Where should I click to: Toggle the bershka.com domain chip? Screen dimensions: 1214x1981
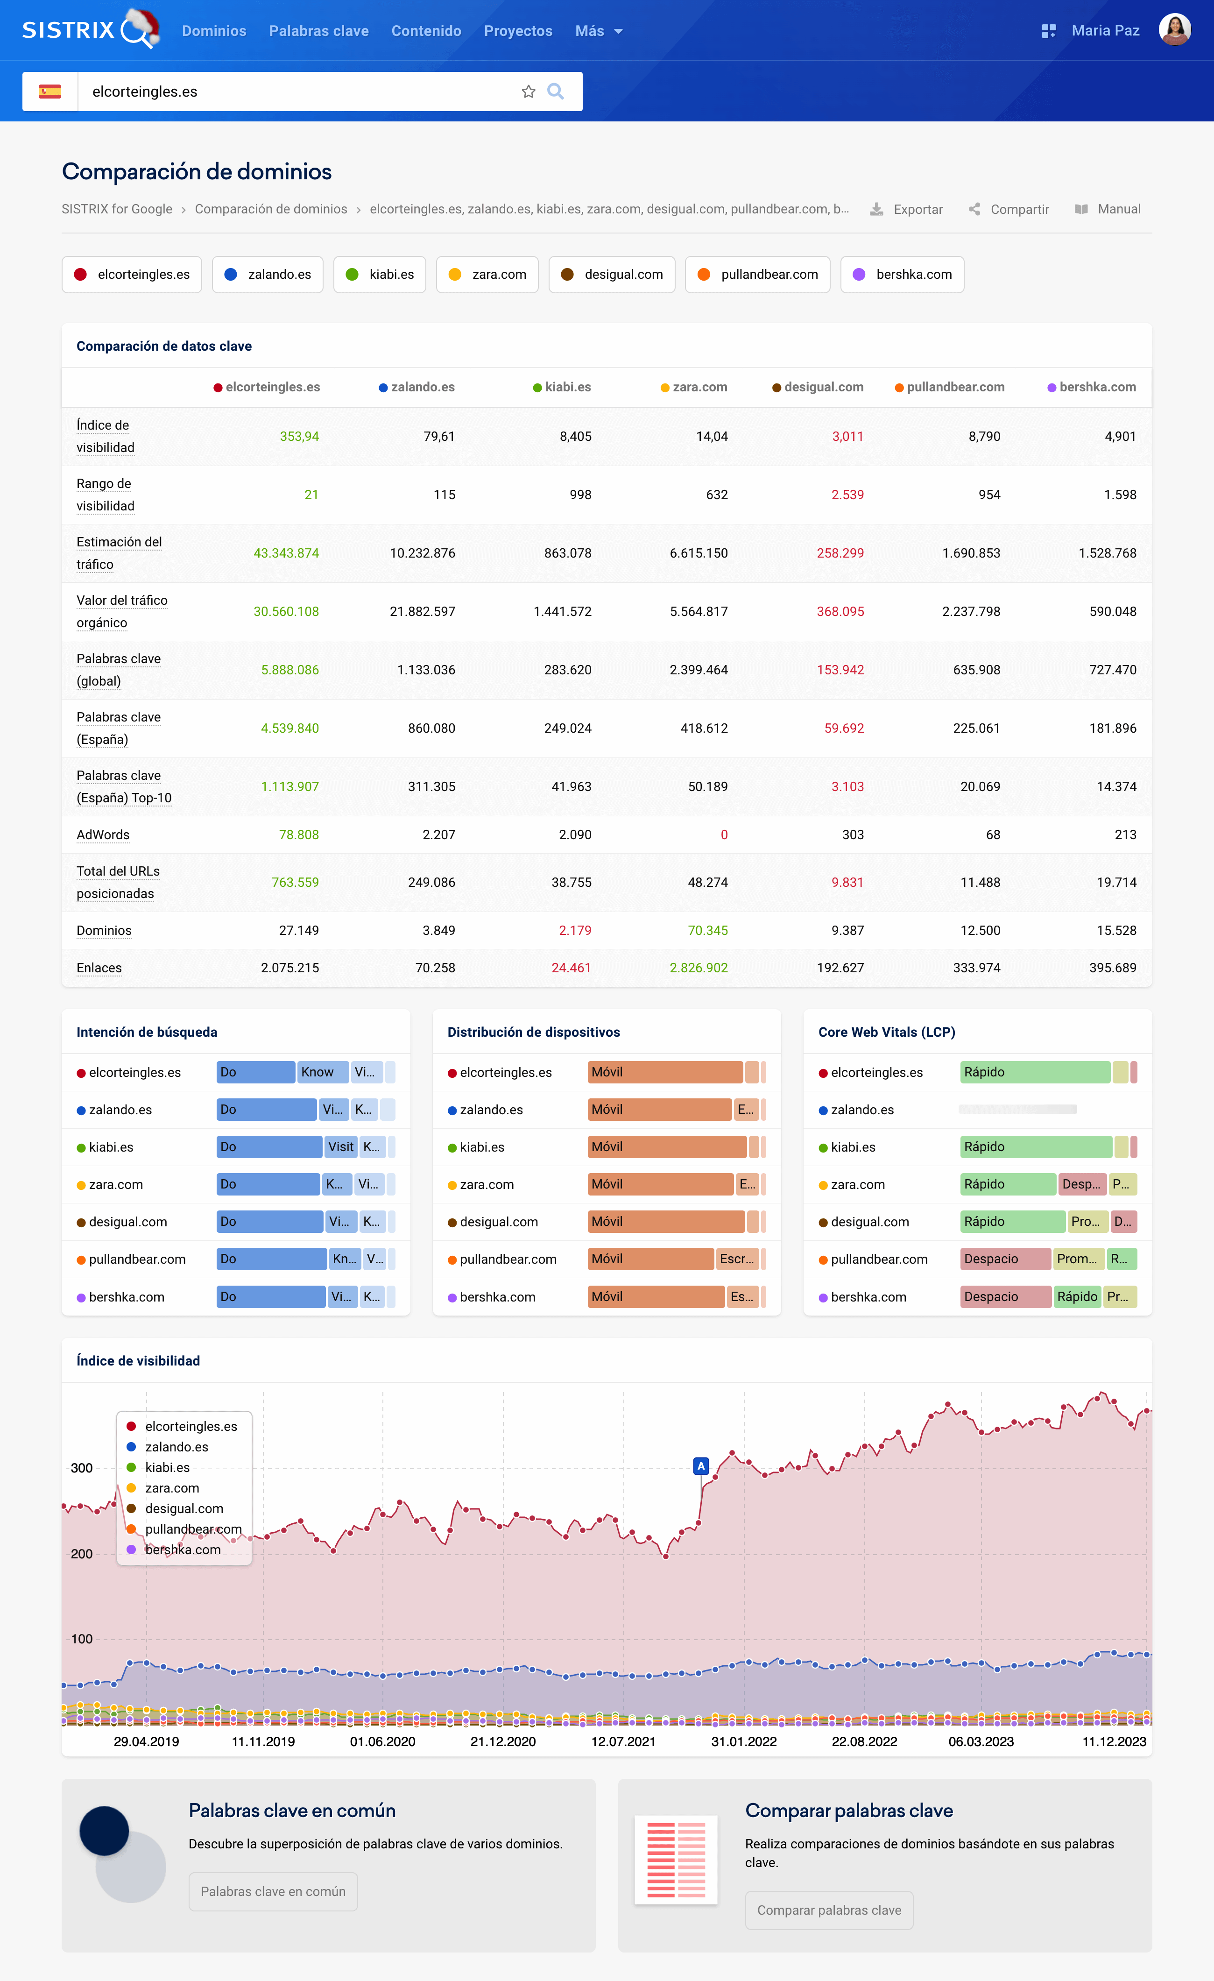coord(902,274)
